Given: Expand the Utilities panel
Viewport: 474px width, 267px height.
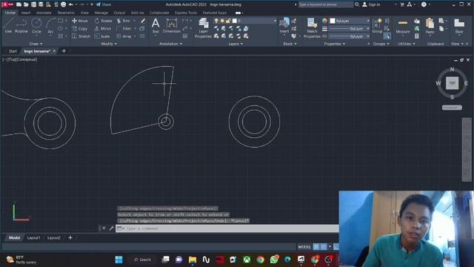Looking at the screenshot, I should pyautogui.click(x=407, y=44).
